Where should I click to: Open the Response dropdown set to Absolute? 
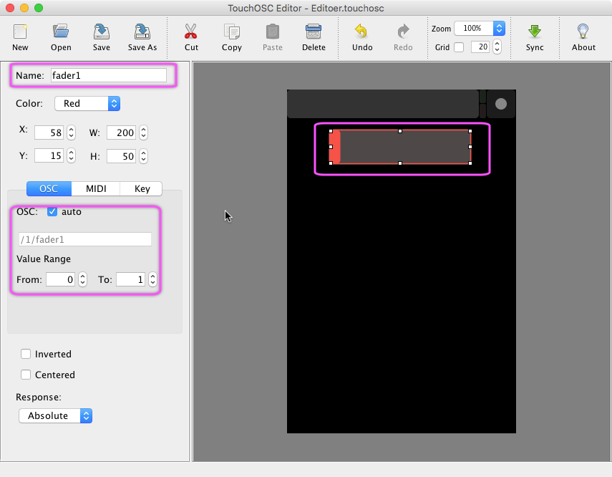click(56, 415)
